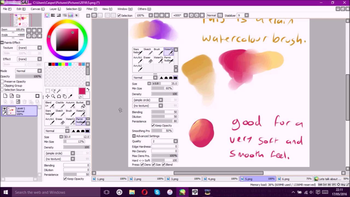Select the rectangular Selection tool
The width and height of the screenshot is (350, 197).
click(x=48, y=91)
